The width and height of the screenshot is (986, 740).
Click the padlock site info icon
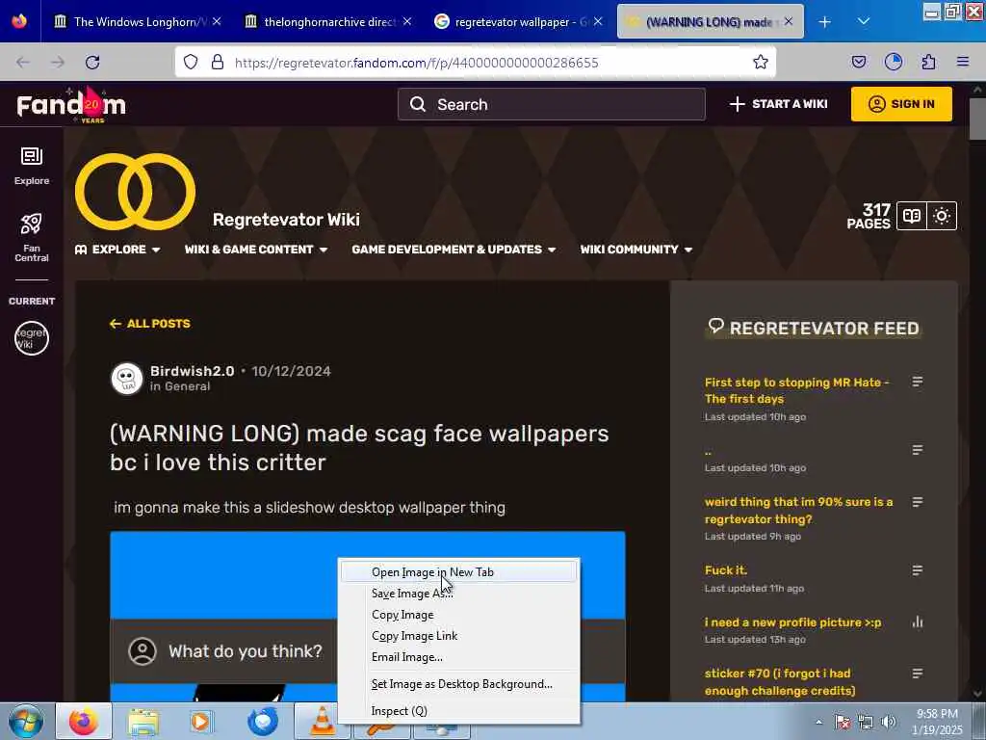click(218, 62)
